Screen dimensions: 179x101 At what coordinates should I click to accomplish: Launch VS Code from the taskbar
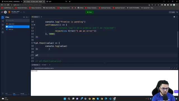(x=110, y=99)
